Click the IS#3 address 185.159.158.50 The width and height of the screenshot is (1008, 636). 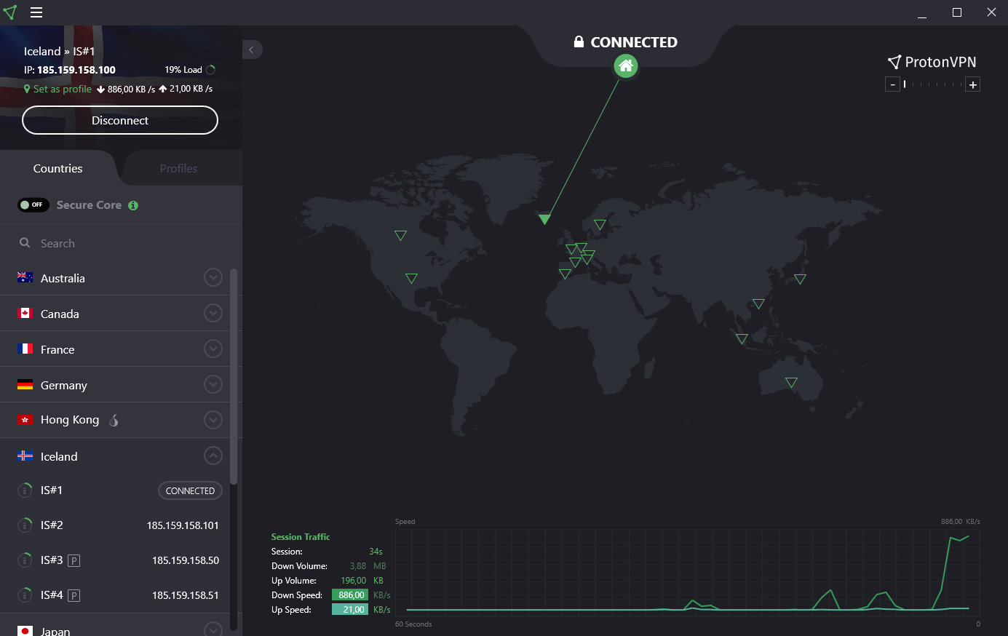pos(186,560)
